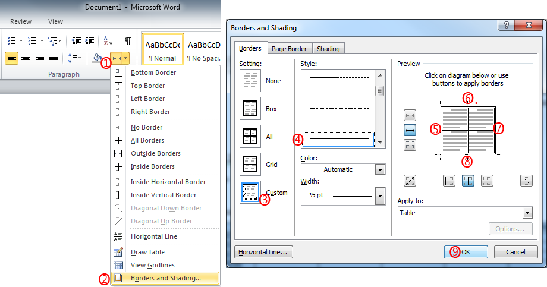Select the Custom border setting icon

click(250, 192)
